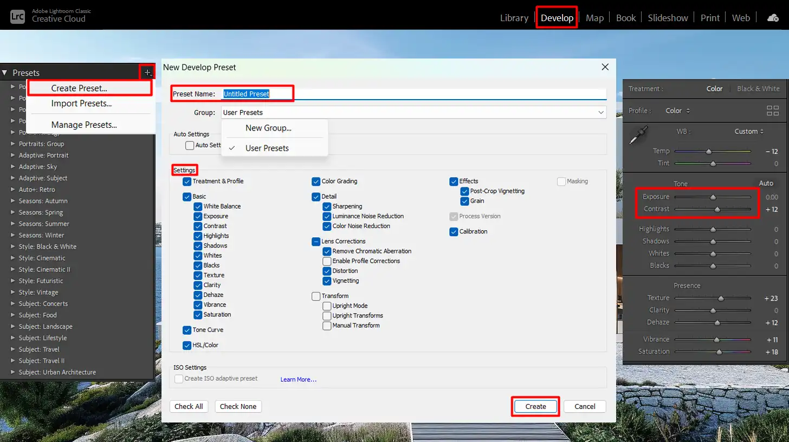Image resolution: width=789 pixels, height=442 pixels.
Task: Click the Texture slider handle
Action: click(x=721, y=298)
